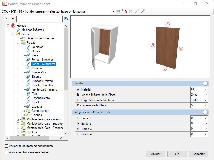Viewport: 214px width, 160px height.
Task: Click the red Promob root icon
Action: (13, 26)
